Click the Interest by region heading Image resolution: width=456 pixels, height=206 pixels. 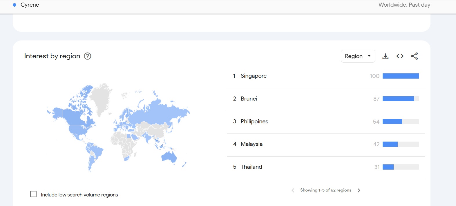click(52, 56)
